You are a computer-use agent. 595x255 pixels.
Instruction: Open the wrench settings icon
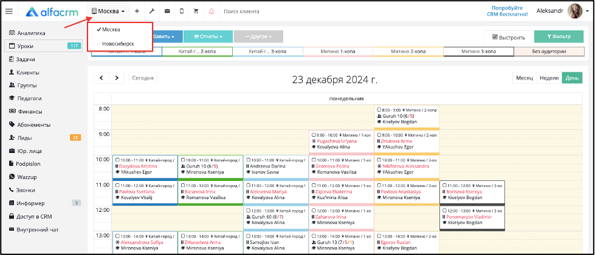click(152, 12)
